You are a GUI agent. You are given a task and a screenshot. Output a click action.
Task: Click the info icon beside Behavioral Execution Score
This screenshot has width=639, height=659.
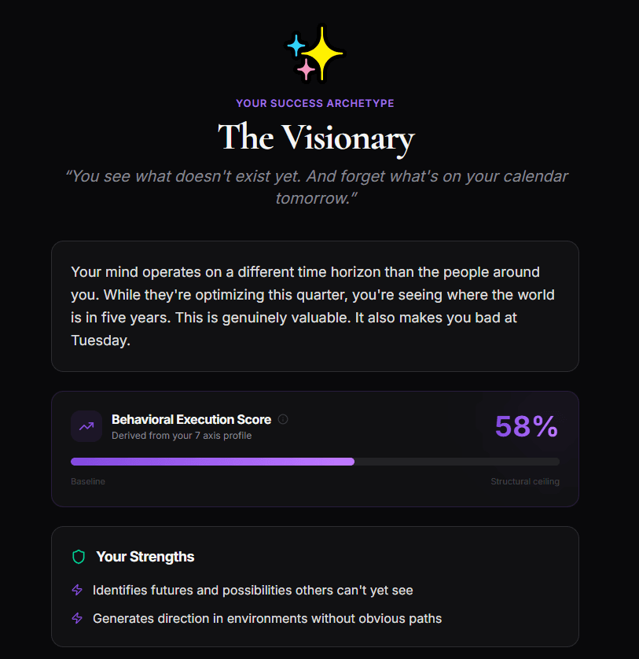pos(283,419)
